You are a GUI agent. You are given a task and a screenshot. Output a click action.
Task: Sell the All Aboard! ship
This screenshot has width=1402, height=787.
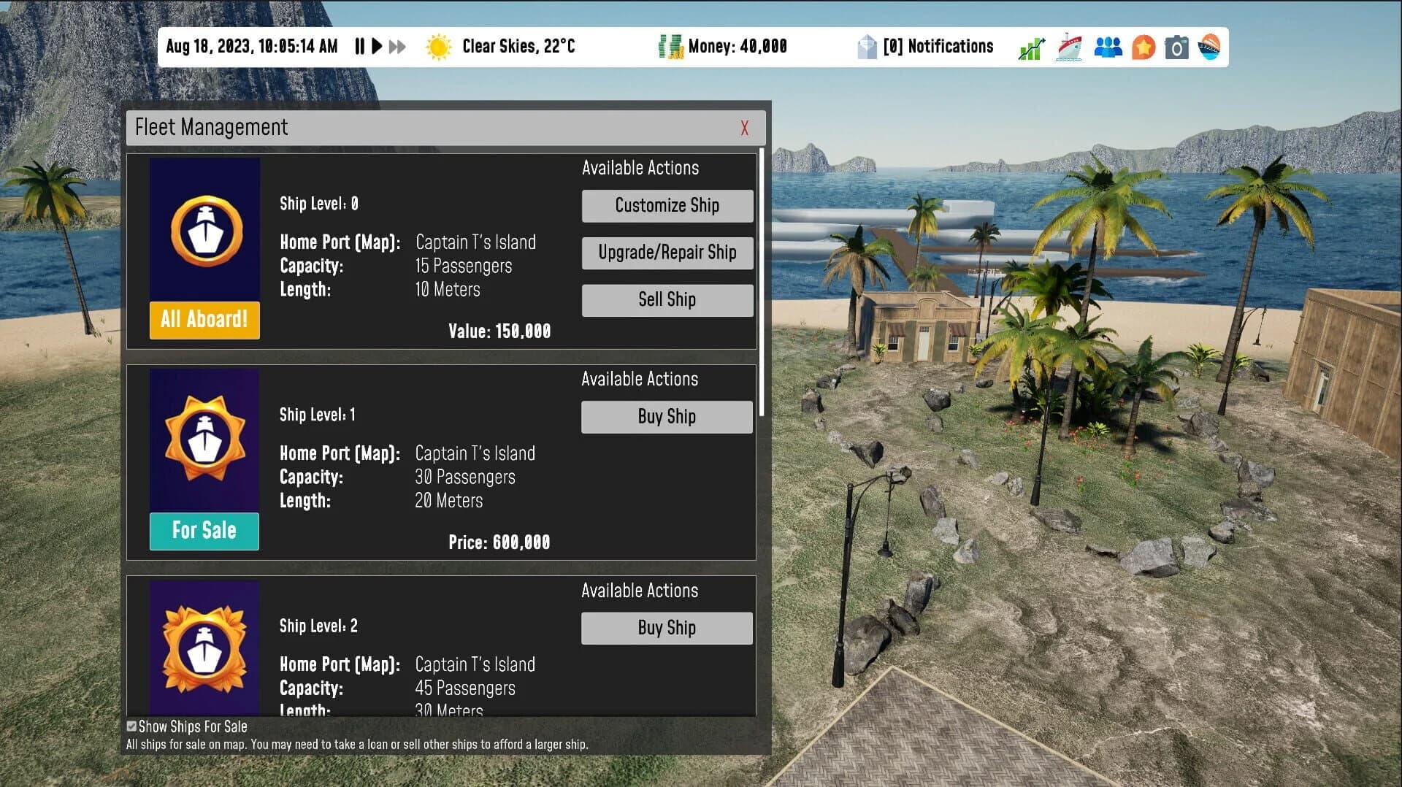pos(667,299)
